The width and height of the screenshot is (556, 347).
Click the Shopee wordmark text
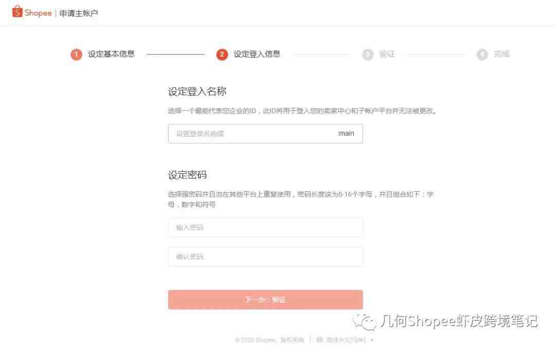coord(38,13)
